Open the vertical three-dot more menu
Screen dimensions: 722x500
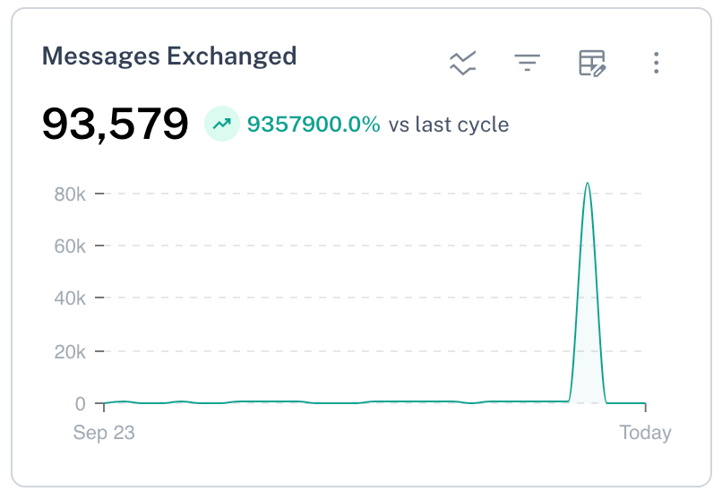[657, 63]
